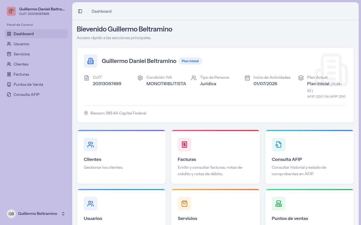
Task: Click the GB user avatar
Action: (x=11, y=214)
